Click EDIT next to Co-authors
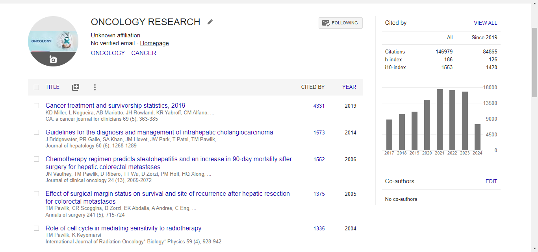538x252 pixels. click(491, 181)
